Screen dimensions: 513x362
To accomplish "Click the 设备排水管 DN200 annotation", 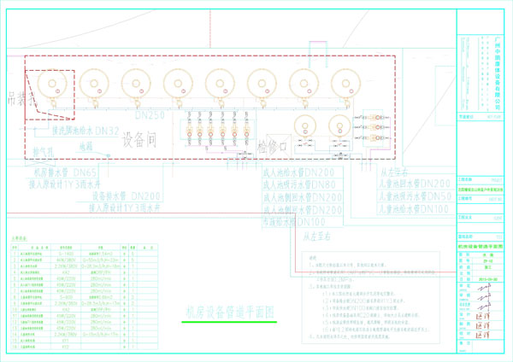I will point(130,196).
